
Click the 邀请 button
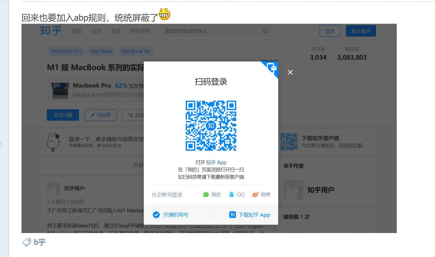point(133,115)
